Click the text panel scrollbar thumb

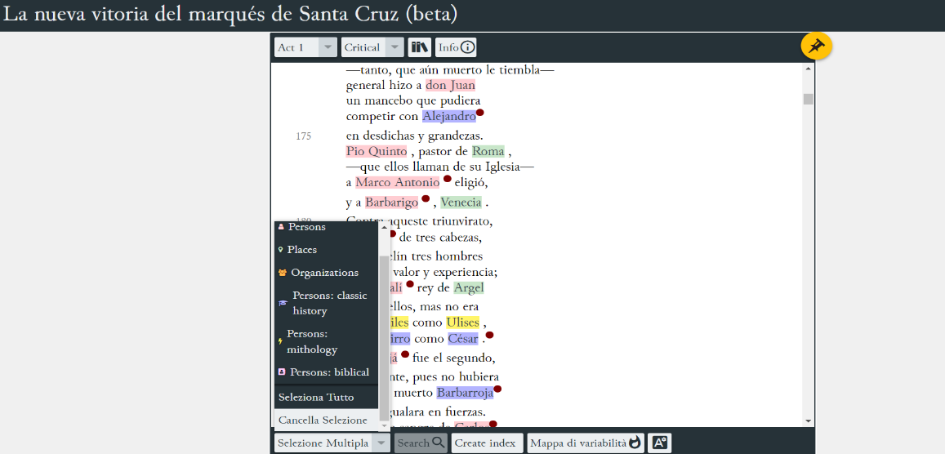click(809, 99)
